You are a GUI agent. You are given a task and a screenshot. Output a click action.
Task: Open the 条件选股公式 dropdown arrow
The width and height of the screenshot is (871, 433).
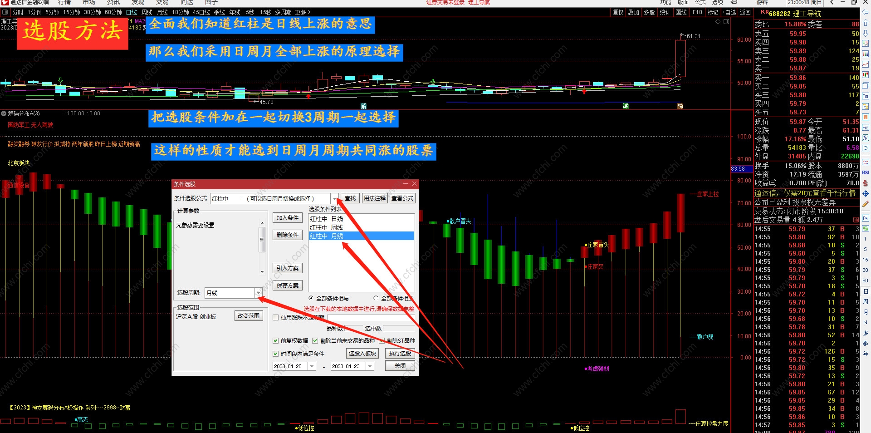pyautogui.click(x=334, y=198)
